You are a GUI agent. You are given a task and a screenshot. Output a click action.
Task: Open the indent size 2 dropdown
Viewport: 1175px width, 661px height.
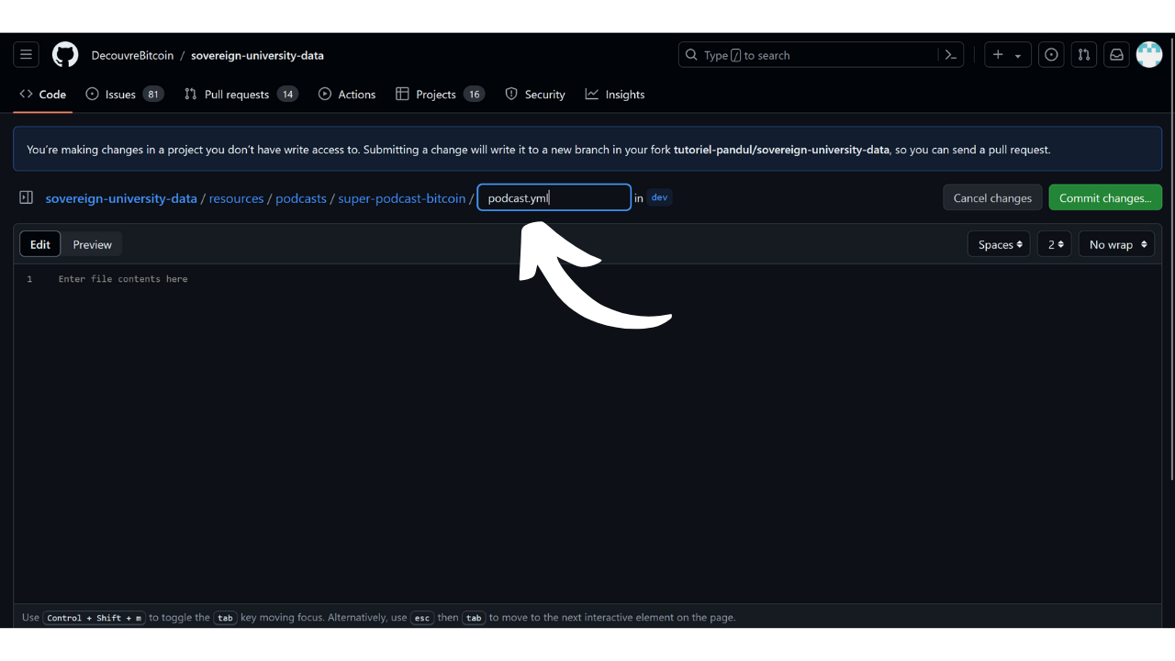(1054, 244)
